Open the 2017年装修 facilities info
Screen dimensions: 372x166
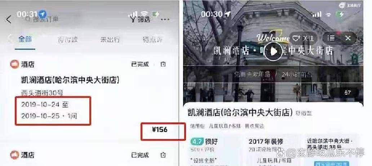pyautogui.click(x=266, y=142)
